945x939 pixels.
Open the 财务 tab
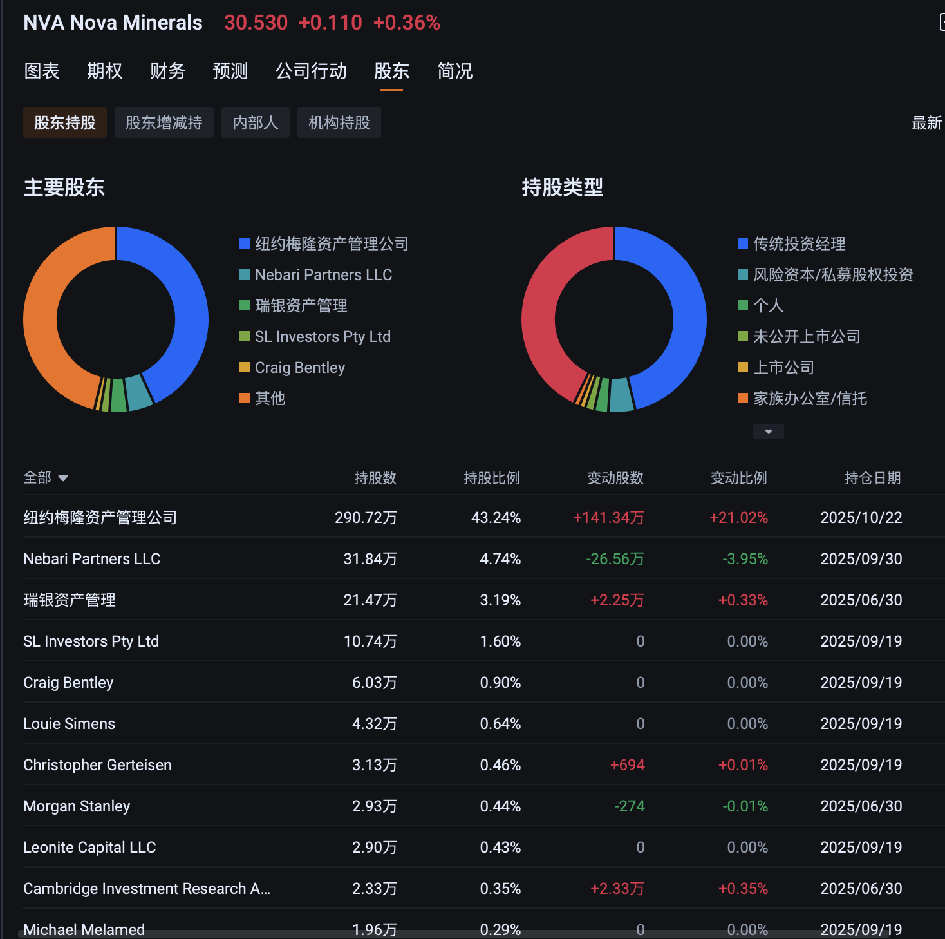[x=167, y=71]
